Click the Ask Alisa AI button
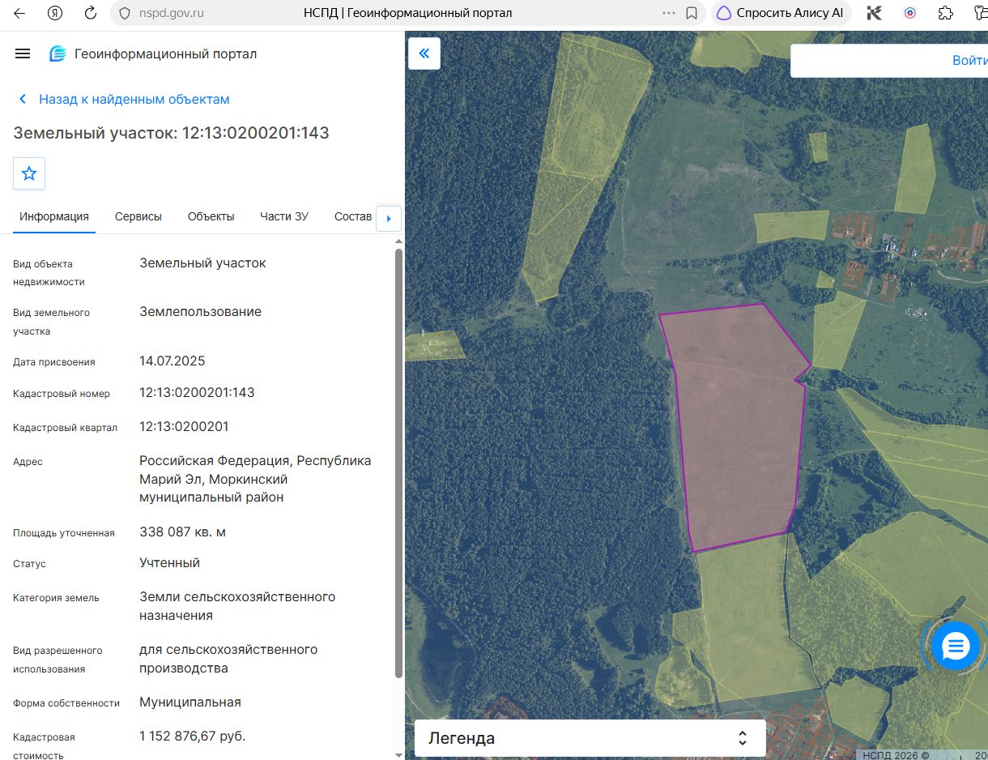Screen dimensions: 988x760 [x=781, y=13]
